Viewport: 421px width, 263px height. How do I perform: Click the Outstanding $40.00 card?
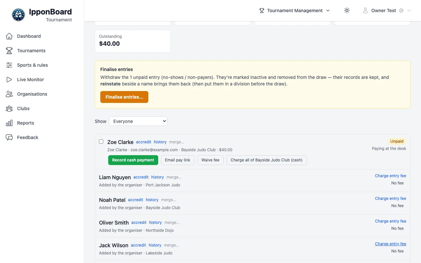(x=133, y=41)
